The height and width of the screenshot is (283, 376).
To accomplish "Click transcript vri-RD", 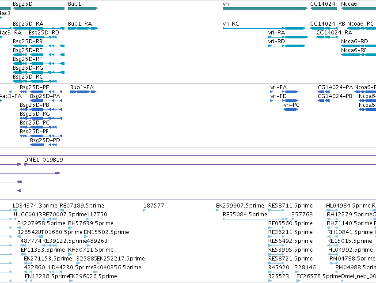I will (x=287, y=46).
